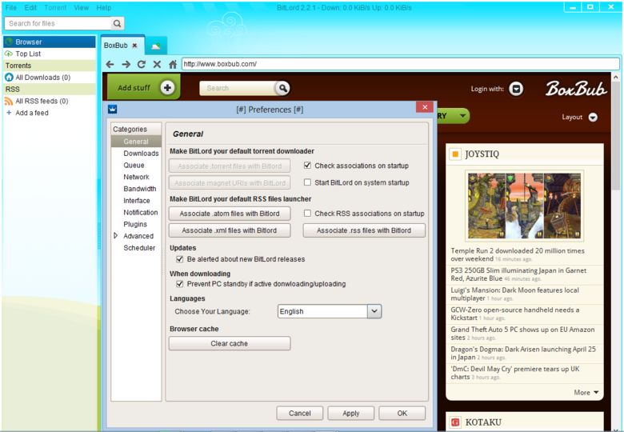The image size is (624, 432).
Task: Open the Torrent menu
Action: (55, 7)
